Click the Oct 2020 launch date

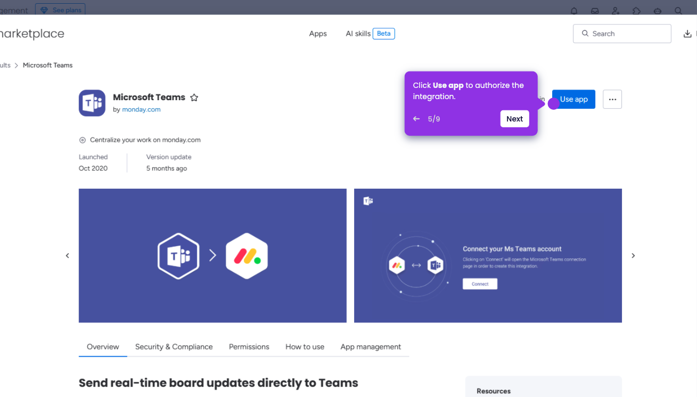click(x=93, y=168)
